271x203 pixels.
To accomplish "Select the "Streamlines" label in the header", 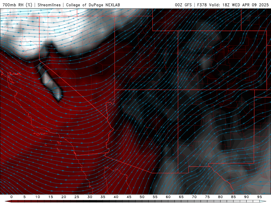I will click(49, 5).
